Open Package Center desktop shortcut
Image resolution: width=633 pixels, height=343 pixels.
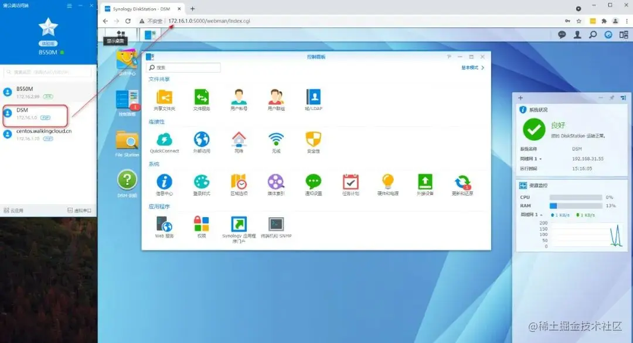(x=127, y=60)
